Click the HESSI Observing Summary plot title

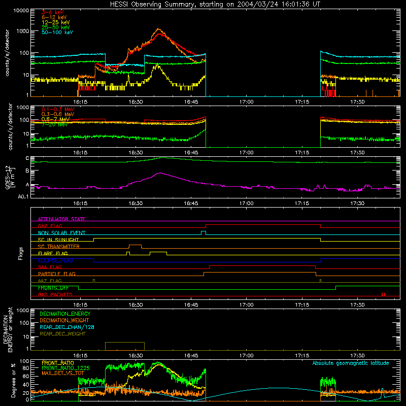[x=215, y=4]
